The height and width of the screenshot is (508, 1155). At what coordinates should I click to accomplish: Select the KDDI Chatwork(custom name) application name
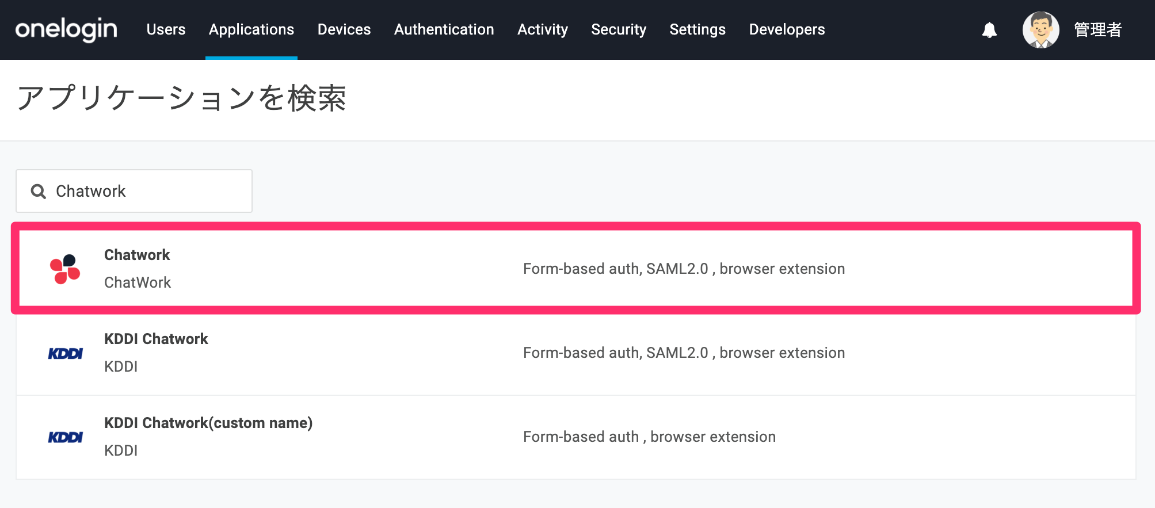coord(208,423)
